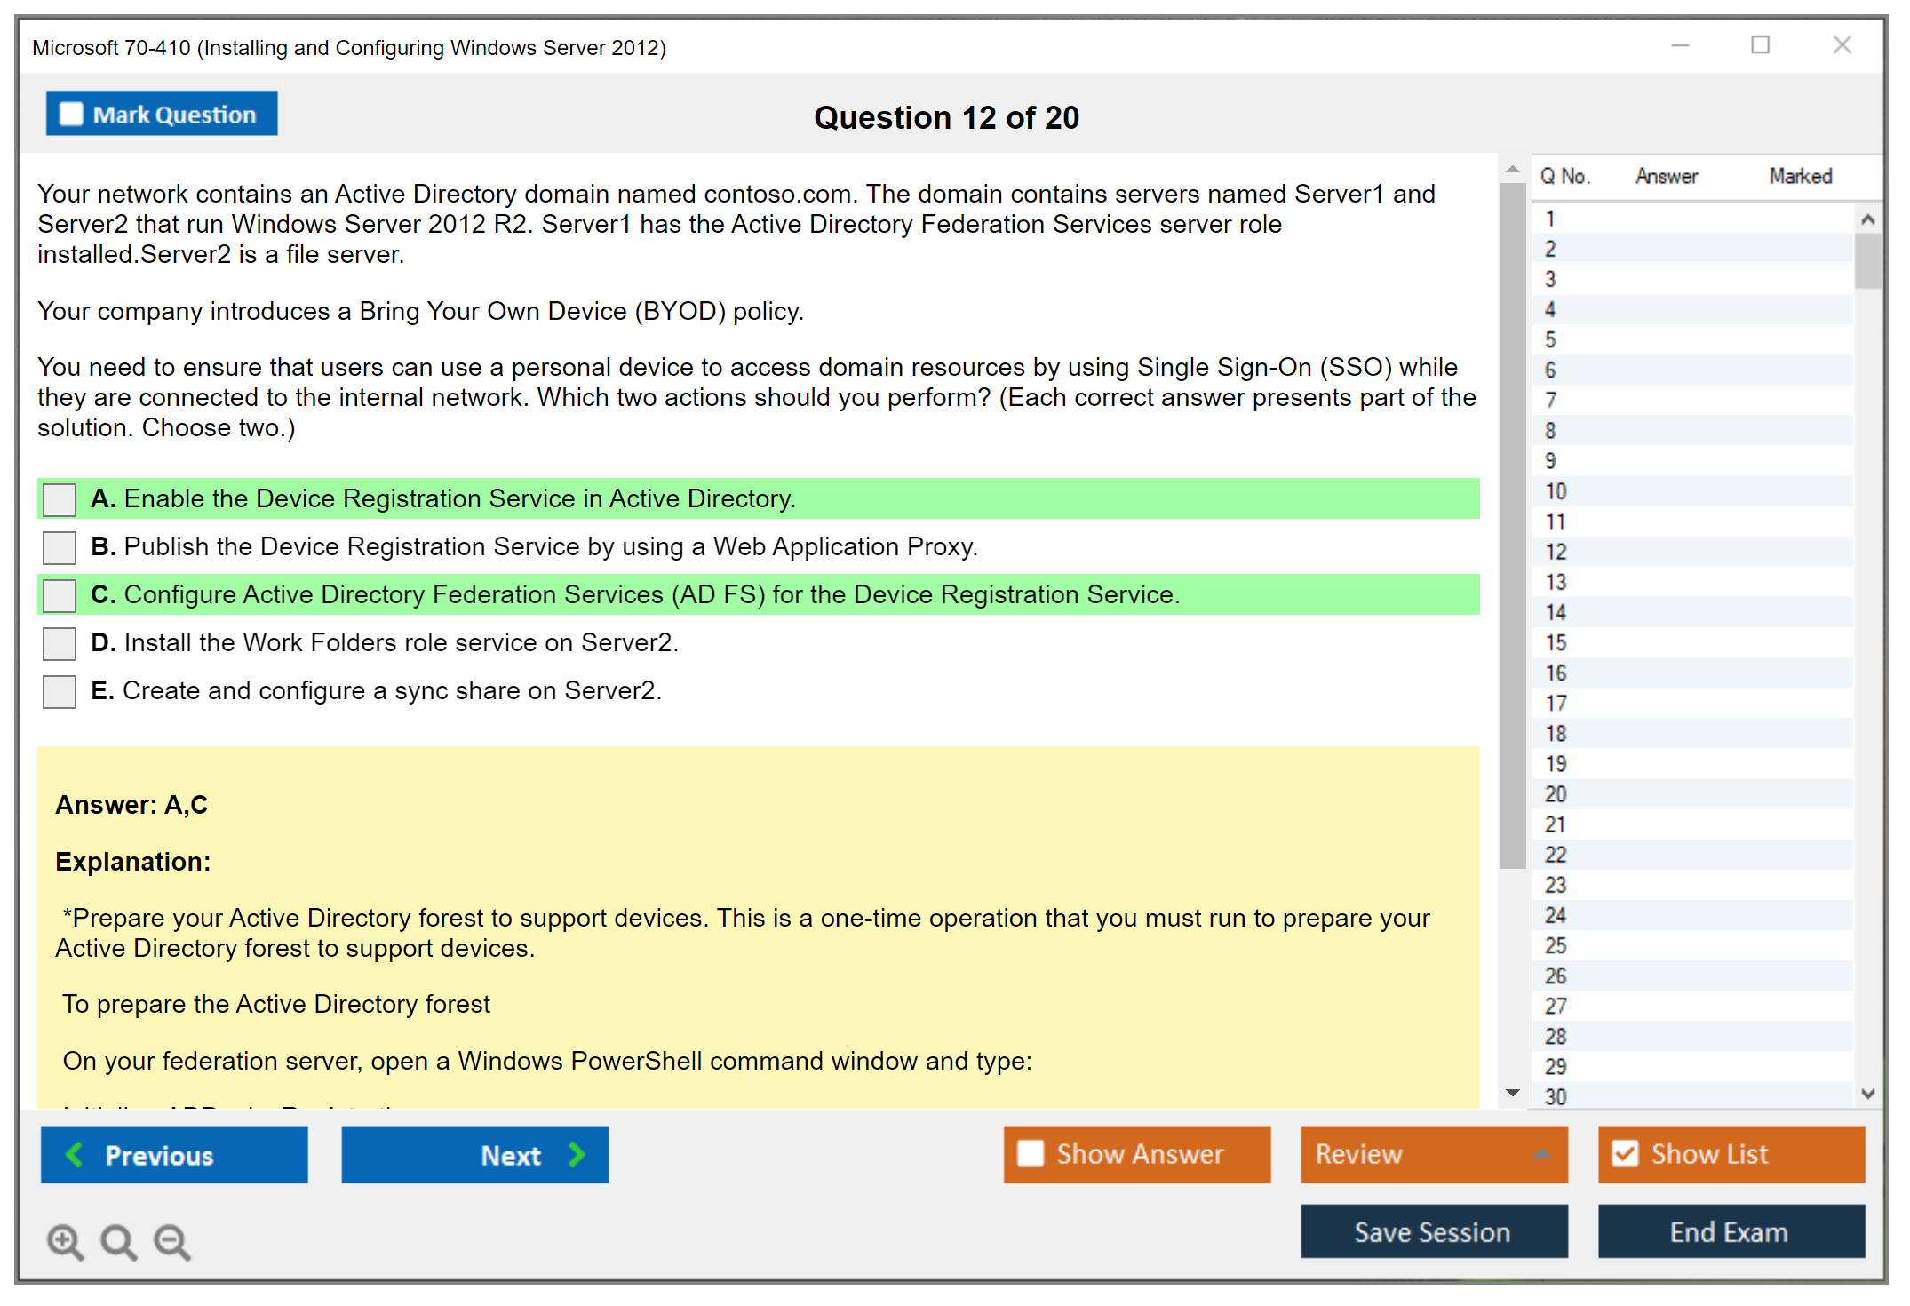Viewport: 1910px width, 1306px height.
Task: Select question 12 in the list
Action: pos(1556,552)
